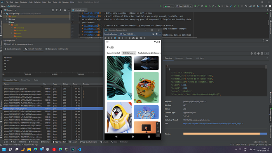The height and width of the screenshot is (153, 272).
Task: Click the Search Everywhere magnifier icon
Action: (x=263, y=6)
